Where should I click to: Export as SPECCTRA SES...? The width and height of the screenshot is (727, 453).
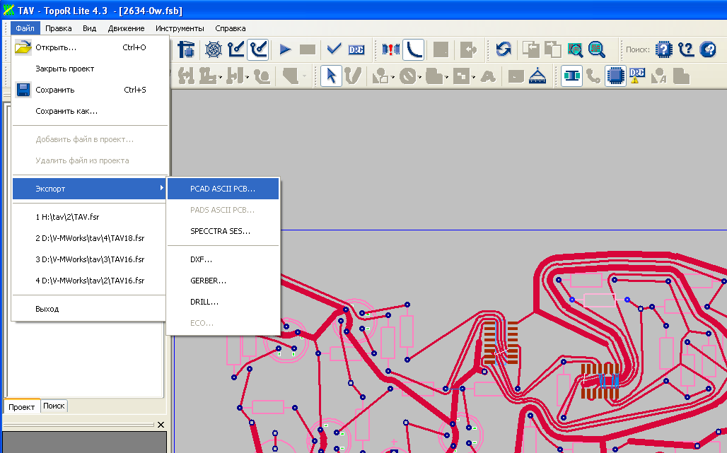click(223, 231)
